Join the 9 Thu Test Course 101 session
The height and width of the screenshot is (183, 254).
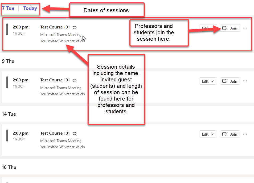(230, 81)
